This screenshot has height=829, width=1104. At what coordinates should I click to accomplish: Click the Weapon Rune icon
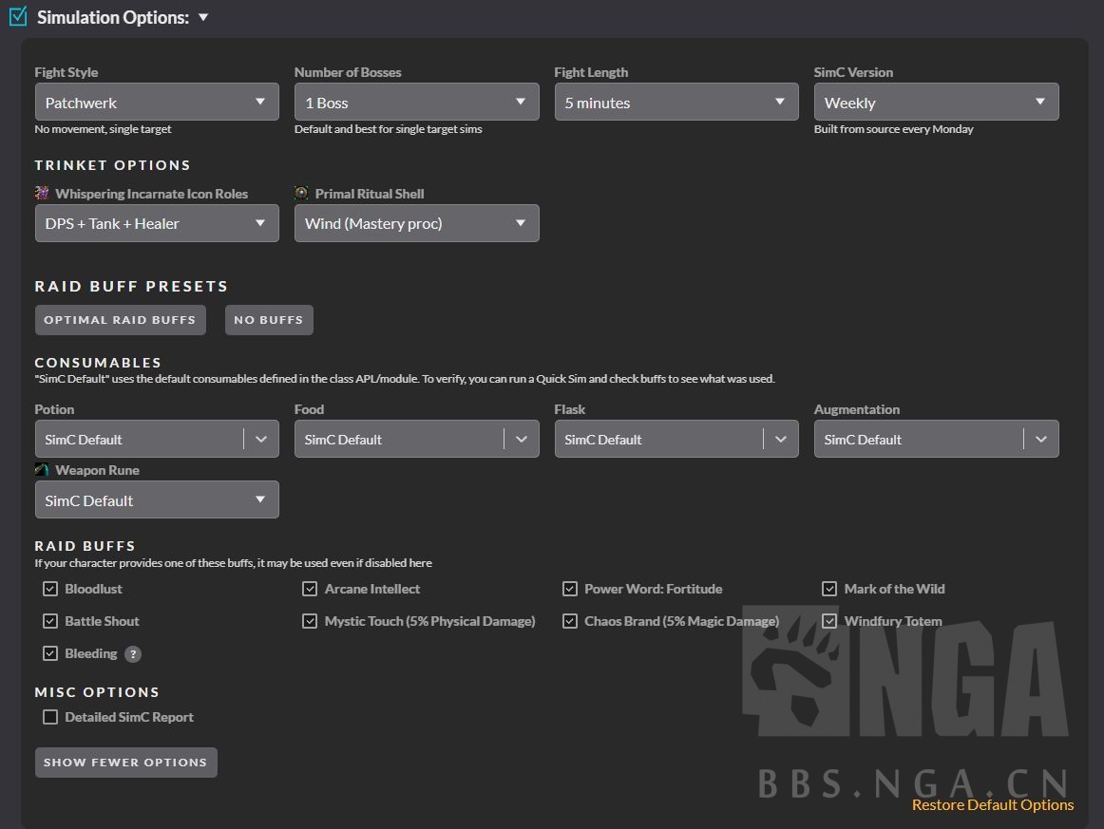(42, 470)
